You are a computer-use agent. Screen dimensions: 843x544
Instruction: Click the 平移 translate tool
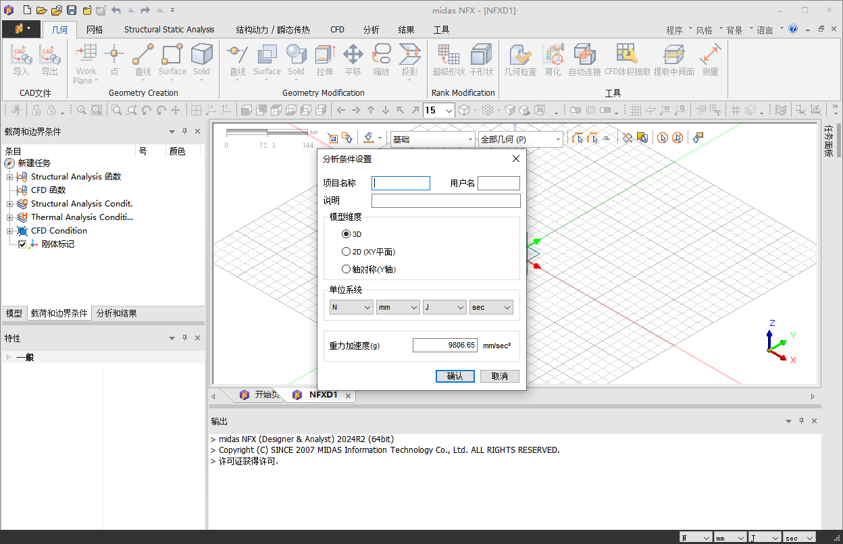coord(353,60)
